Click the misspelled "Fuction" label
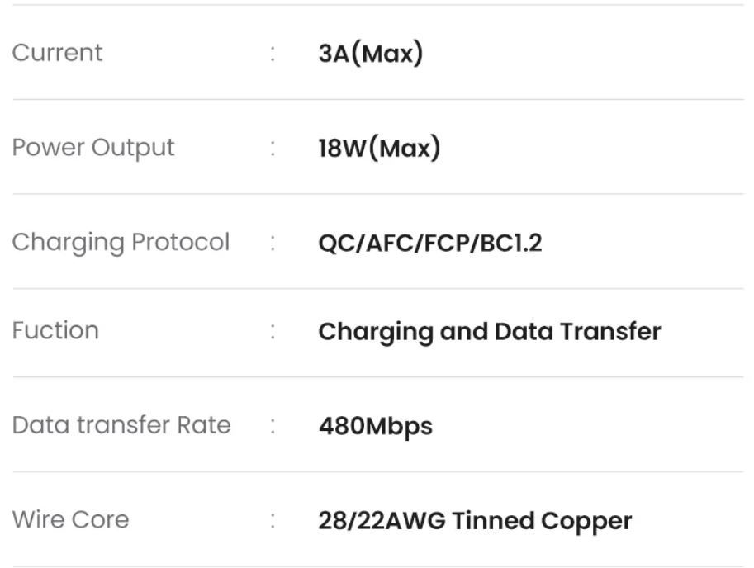Screen dimensions: 754x568 point(55,330)
